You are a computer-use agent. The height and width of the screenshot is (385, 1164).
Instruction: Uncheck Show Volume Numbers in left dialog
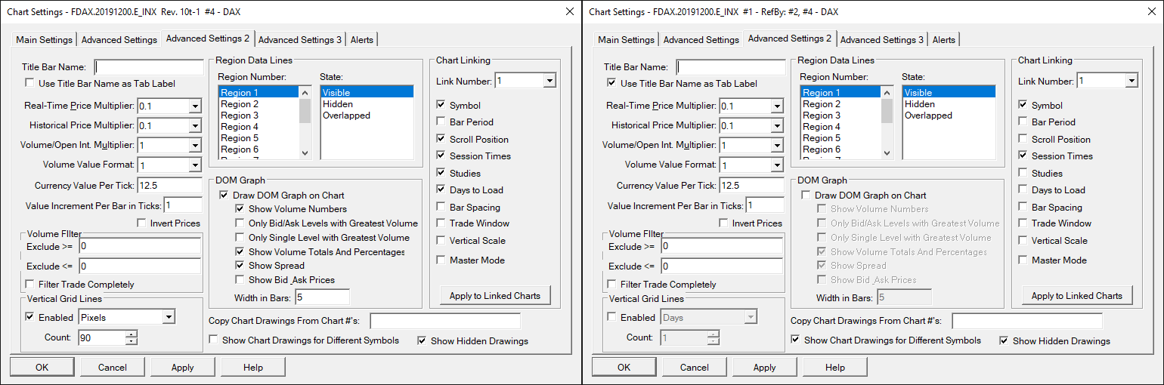point(240,209)
